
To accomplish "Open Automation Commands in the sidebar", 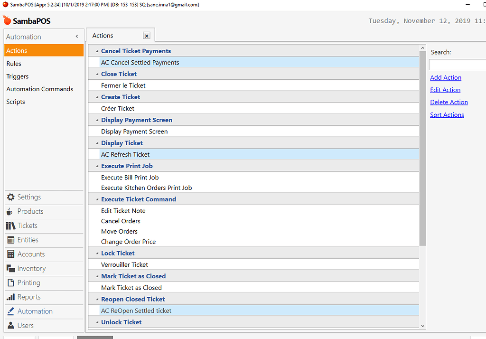I will tap(39, 89).
